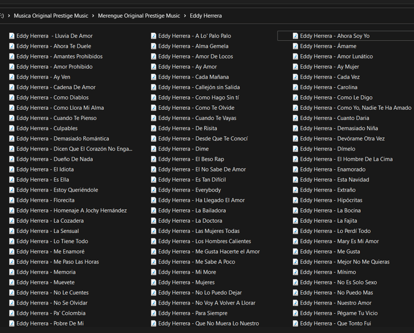
Task: Click the audio icon next to A Lo' Palo Palo
Action: pos(154,36)
